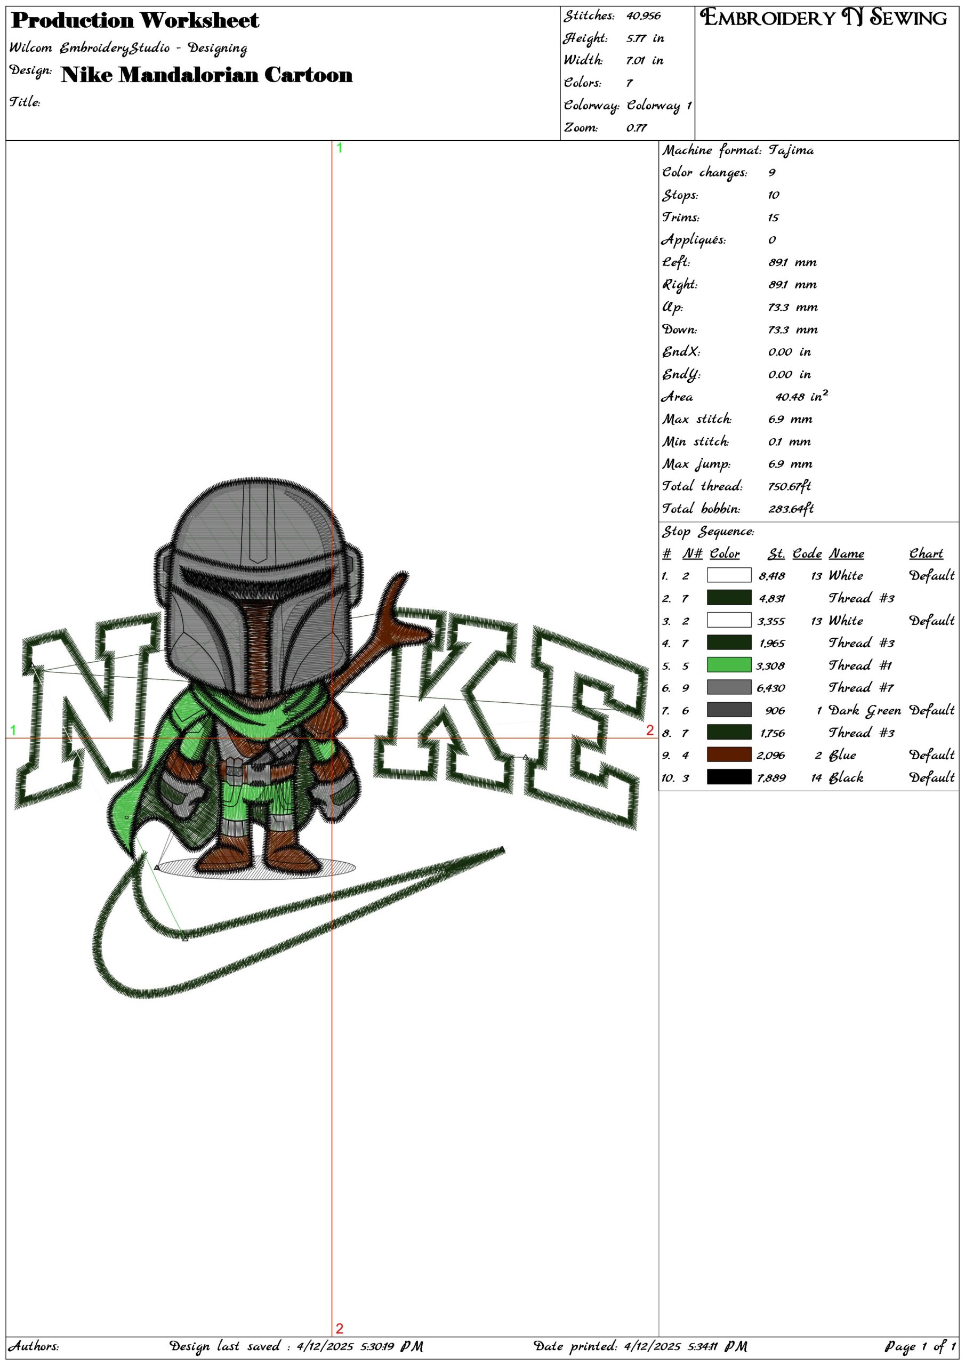Click the dark green swatch in stop 2
This screenshot has height=1365, width=965.
[729, 598]
